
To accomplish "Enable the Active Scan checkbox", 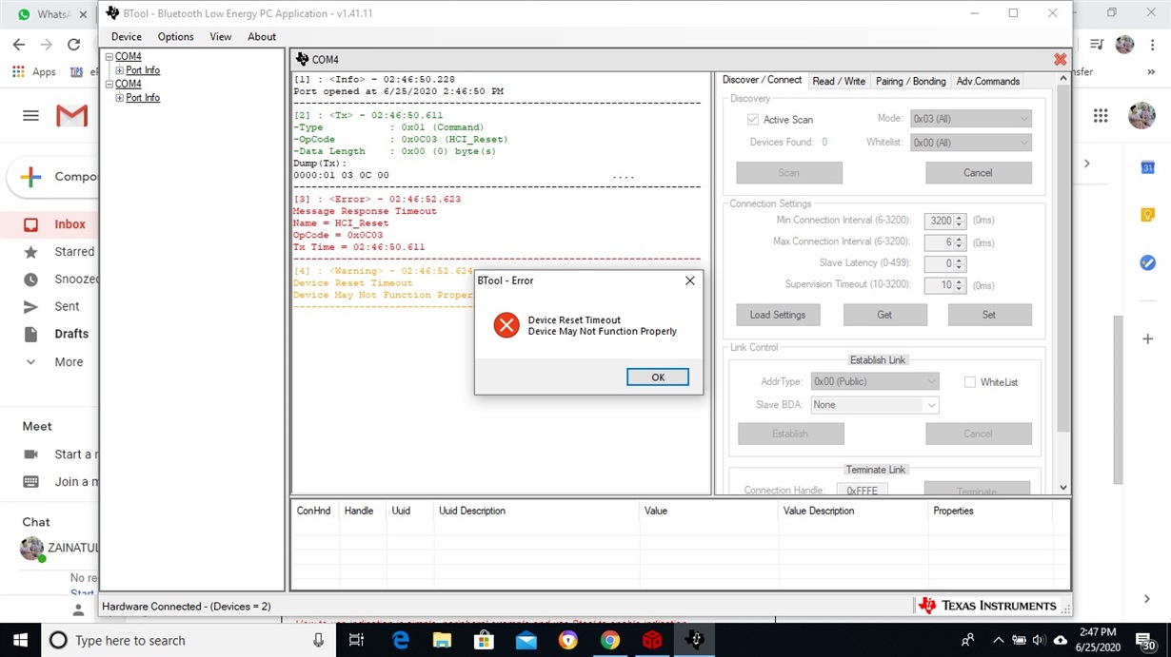I will [x=753, y=119].
